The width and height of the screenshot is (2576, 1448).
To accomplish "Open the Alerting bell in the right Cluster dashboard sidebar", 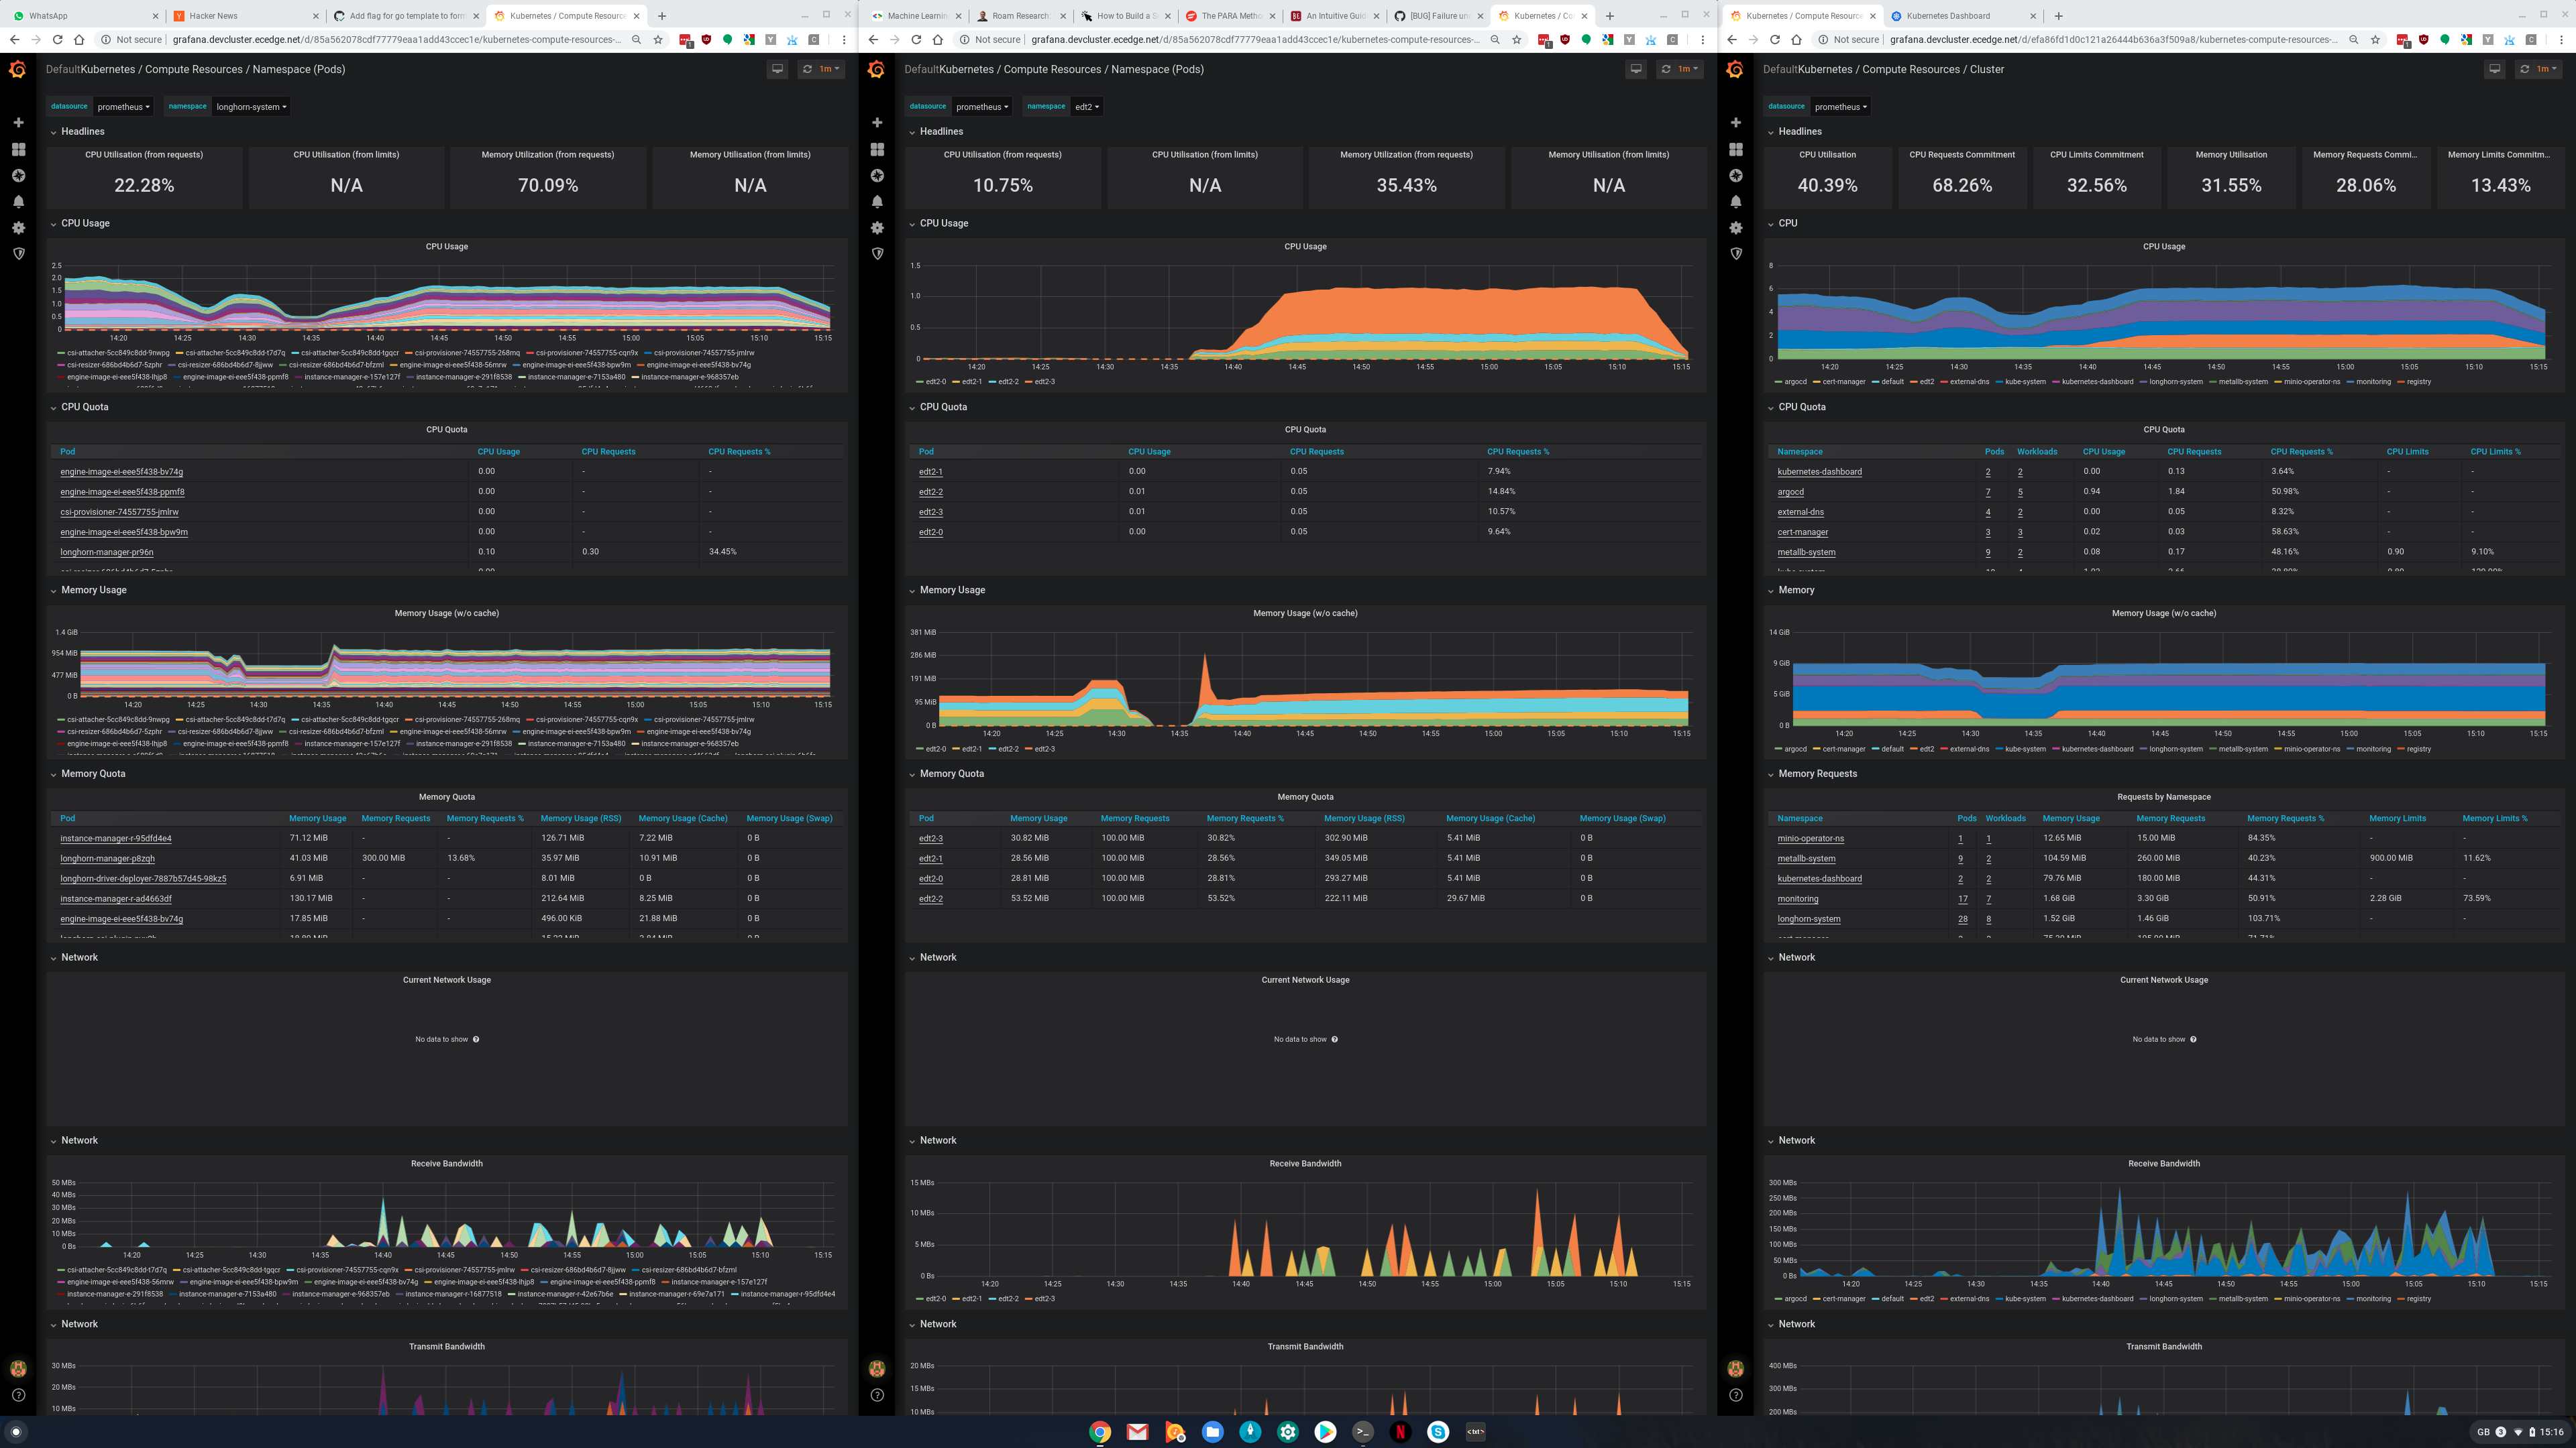I will [1736, 201].
